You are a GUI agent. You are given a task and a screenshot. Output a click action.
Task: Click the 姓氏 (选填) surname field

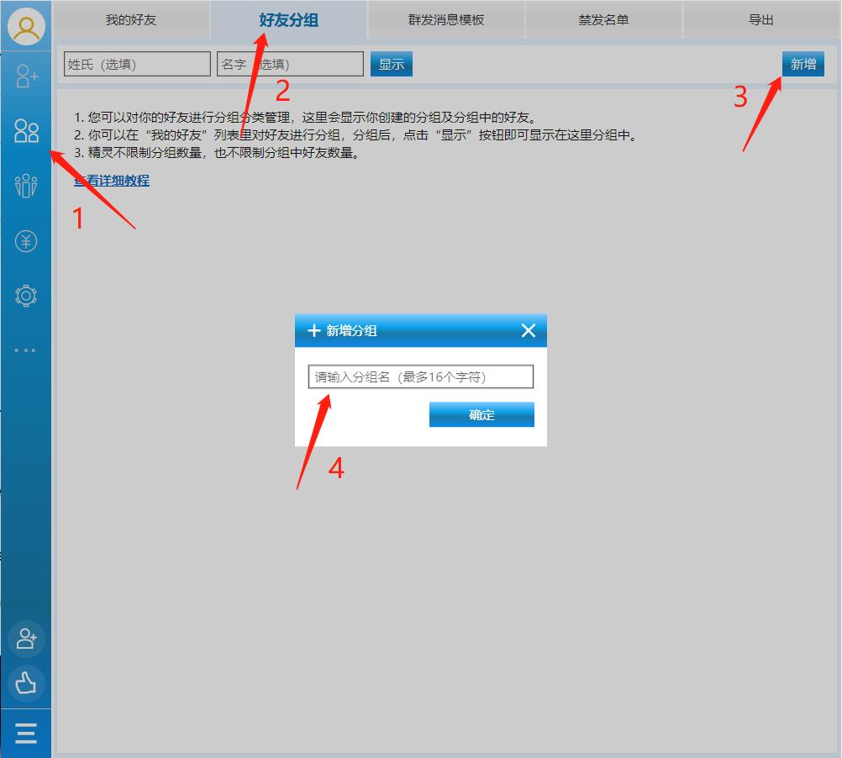135,64
